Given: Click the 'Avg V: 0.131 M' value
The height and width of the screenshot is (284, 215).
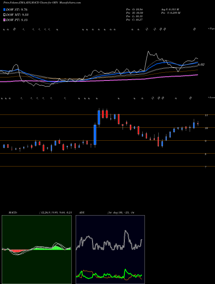Looking at the screenshot, I should [x=170, y=9].
